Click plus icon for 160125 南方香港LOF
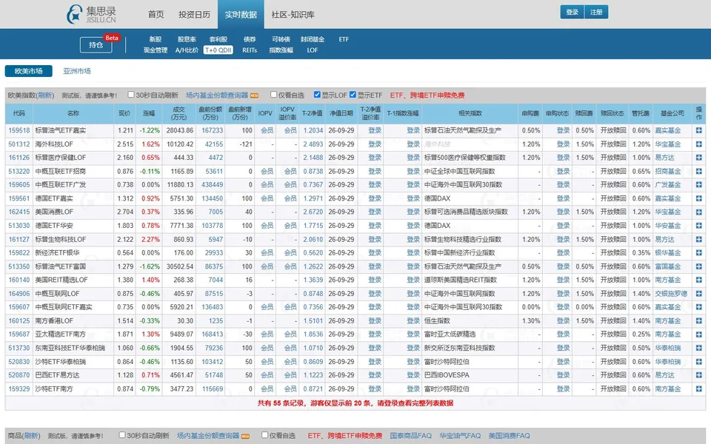 coord(698,320)
